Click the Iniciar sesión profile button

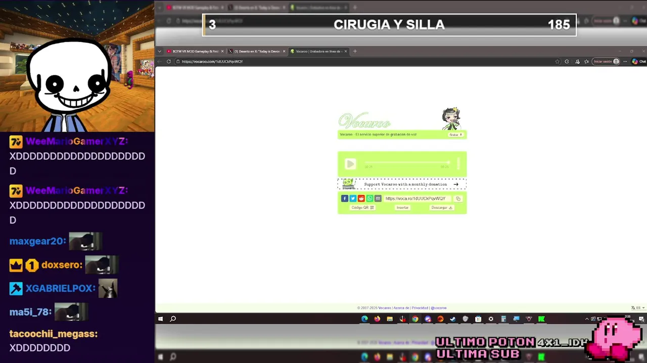[x=606, y=62]
